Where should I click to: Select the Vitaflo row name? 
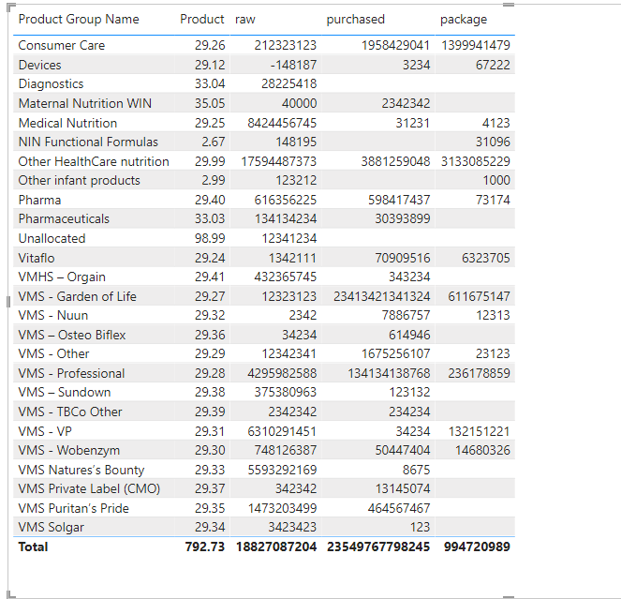click(36, 258)
